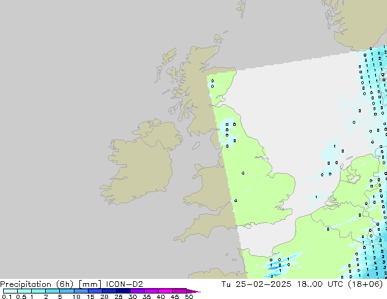Click the 40–45 mm magenta swatch
Image resolution: width=387 pixels, height=299 pixels.
click(165, 291)
